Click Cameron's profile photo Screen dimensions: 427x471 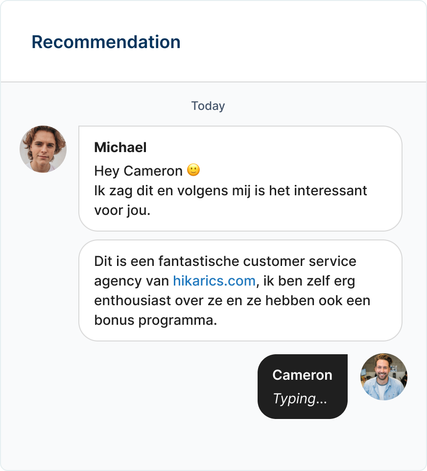(x=384, y=377)
